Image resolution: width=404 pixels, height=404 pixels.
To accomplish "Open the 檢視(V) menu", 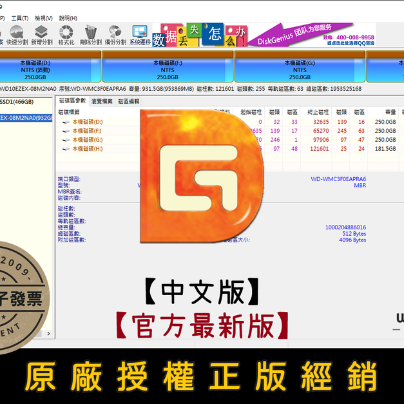I will click(x=44, y=18).
